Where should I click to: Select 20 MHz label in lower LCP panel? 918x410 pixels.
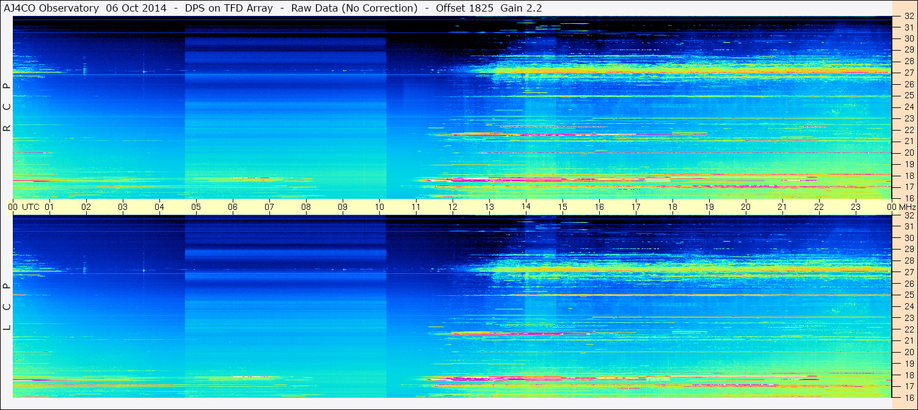coord(908,352)
